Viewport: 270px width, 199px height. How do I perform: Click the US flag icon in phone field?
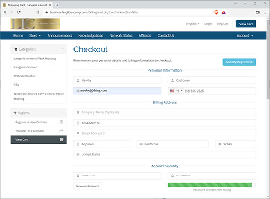[172, 91]
